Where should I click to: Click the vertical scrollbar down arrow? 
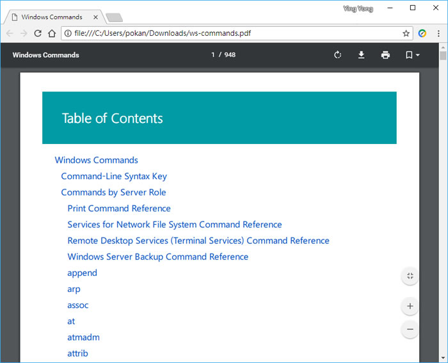click(x=443, y=359)
